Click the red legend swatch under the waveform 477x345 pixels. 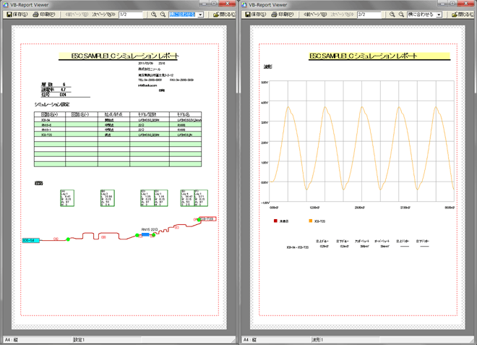275,221
